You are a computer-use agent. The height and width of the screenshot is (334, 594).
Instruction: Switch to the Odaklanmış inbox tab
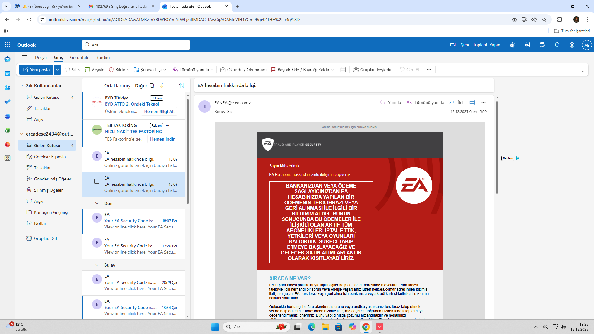point(117,85)
